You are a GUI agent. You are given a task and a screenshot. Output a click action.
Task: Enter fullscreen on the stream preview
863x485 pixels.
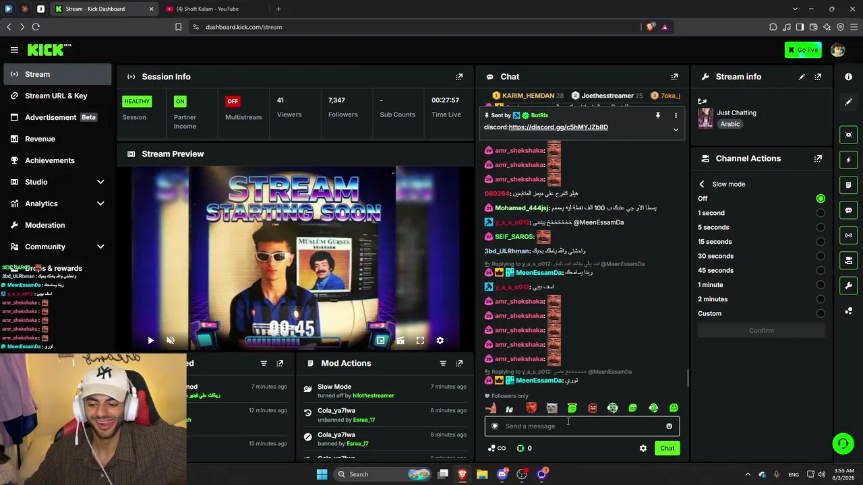pyautogui.click(x=420, y=341)
